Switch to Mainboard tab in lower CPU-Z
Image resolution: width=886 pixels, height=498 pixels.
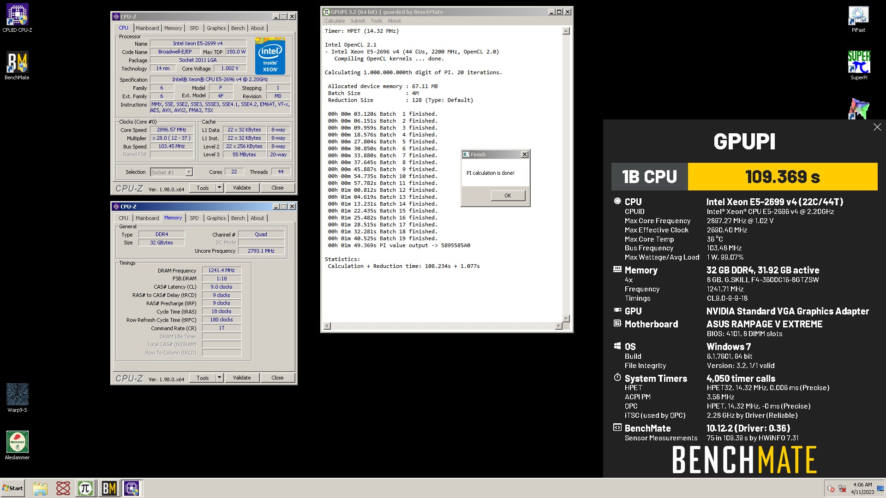click(147, 218)
